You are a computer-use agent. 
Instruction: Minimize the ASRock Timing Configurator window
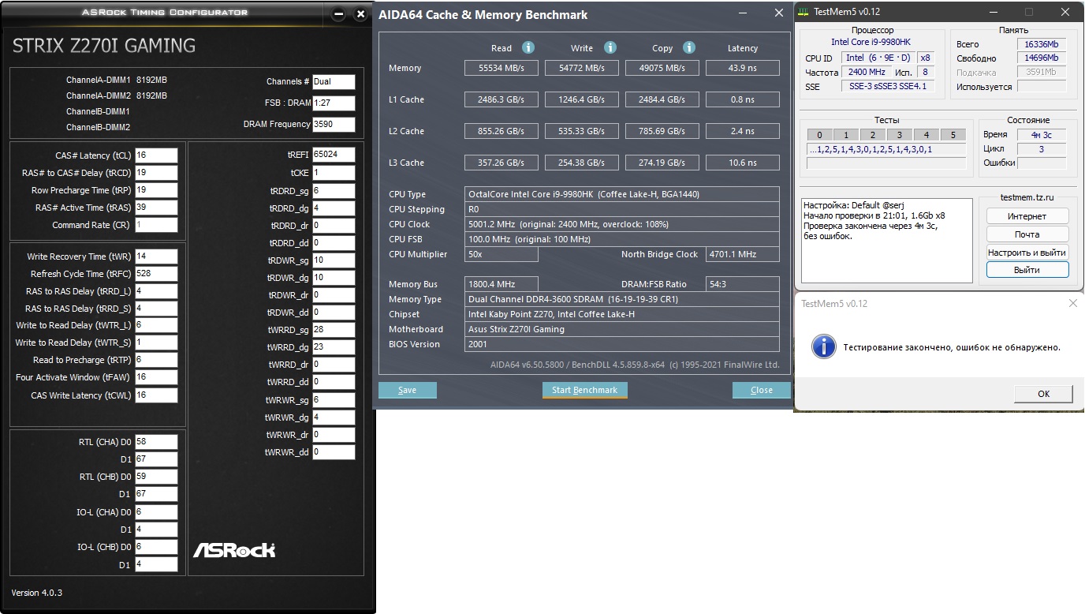tap(338, 13)
